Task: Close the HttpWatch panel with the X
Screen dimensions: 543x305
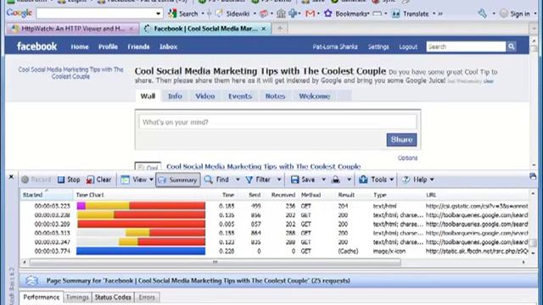Action: pos(11,177)
